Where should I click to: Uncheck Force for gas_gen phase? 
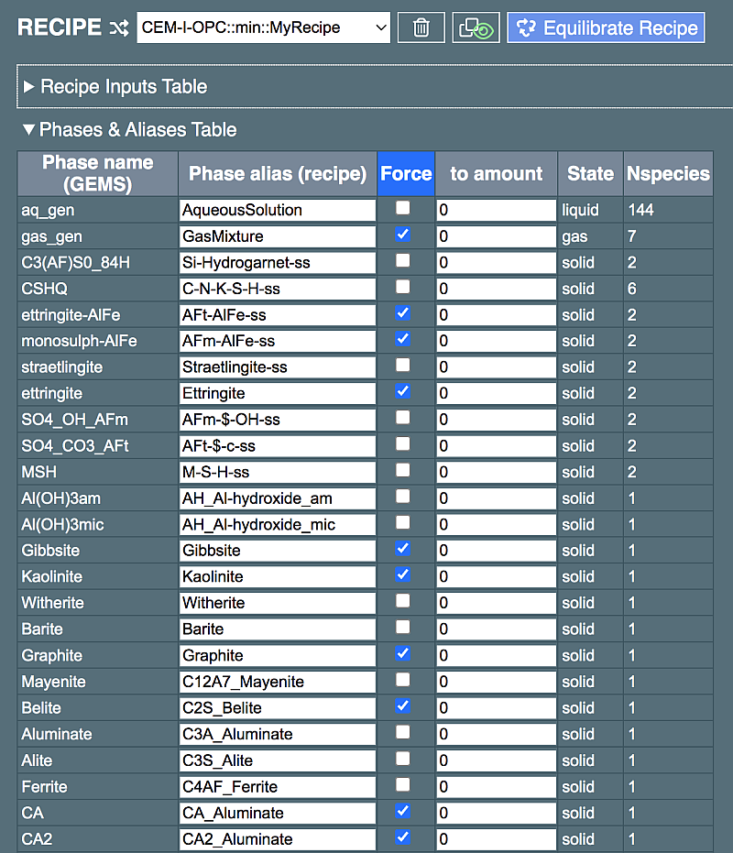[x=403, y=235]
